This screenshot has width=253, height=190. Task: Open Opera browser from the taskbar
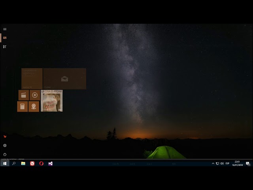coord(42,163)
